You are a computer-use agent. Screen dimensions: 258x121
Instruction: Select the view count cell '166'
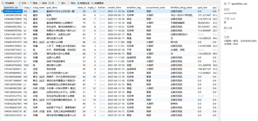[x=82, y=46]
